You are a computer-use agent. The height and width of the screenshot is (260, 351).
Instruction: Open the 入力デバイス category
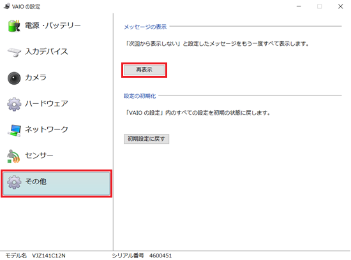(x=47, y=52)
